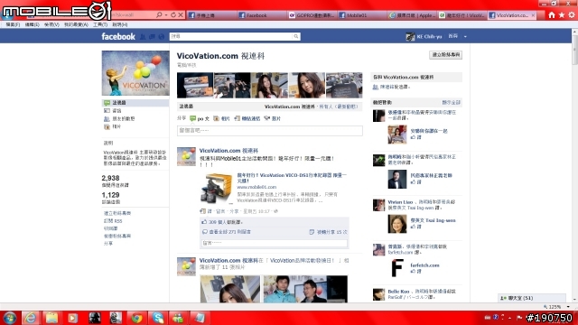
Task: Open messages icon in Facebook header
Action: [152, 36]
